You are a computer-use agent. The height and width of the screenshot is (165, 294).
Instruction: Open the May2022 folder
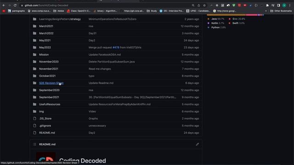coord(45,48)
